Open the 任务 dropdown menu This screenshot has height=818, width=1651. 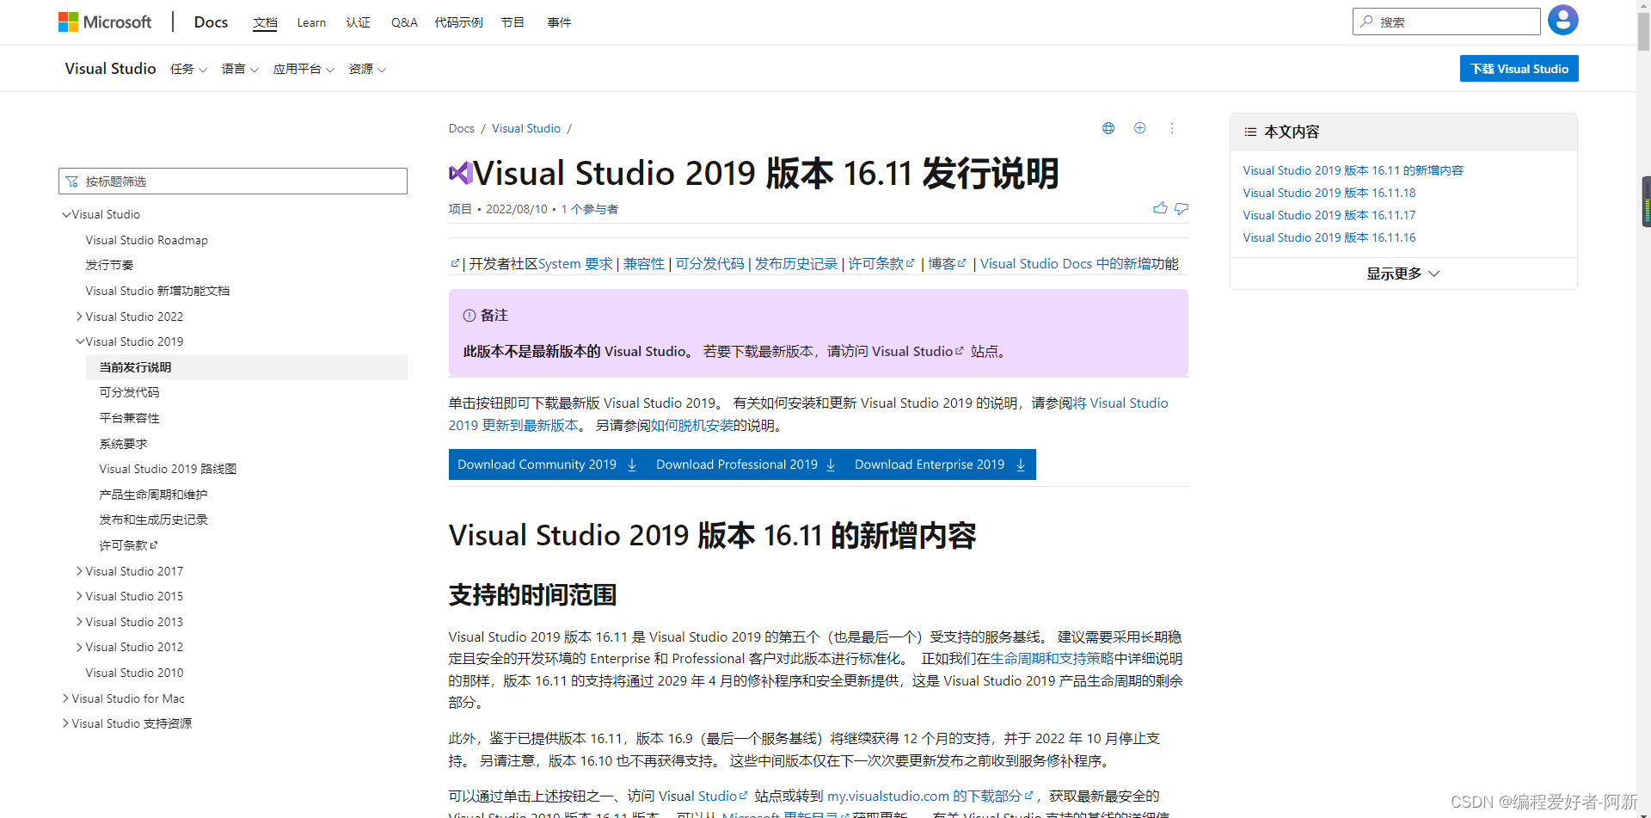tap(188, 69)
